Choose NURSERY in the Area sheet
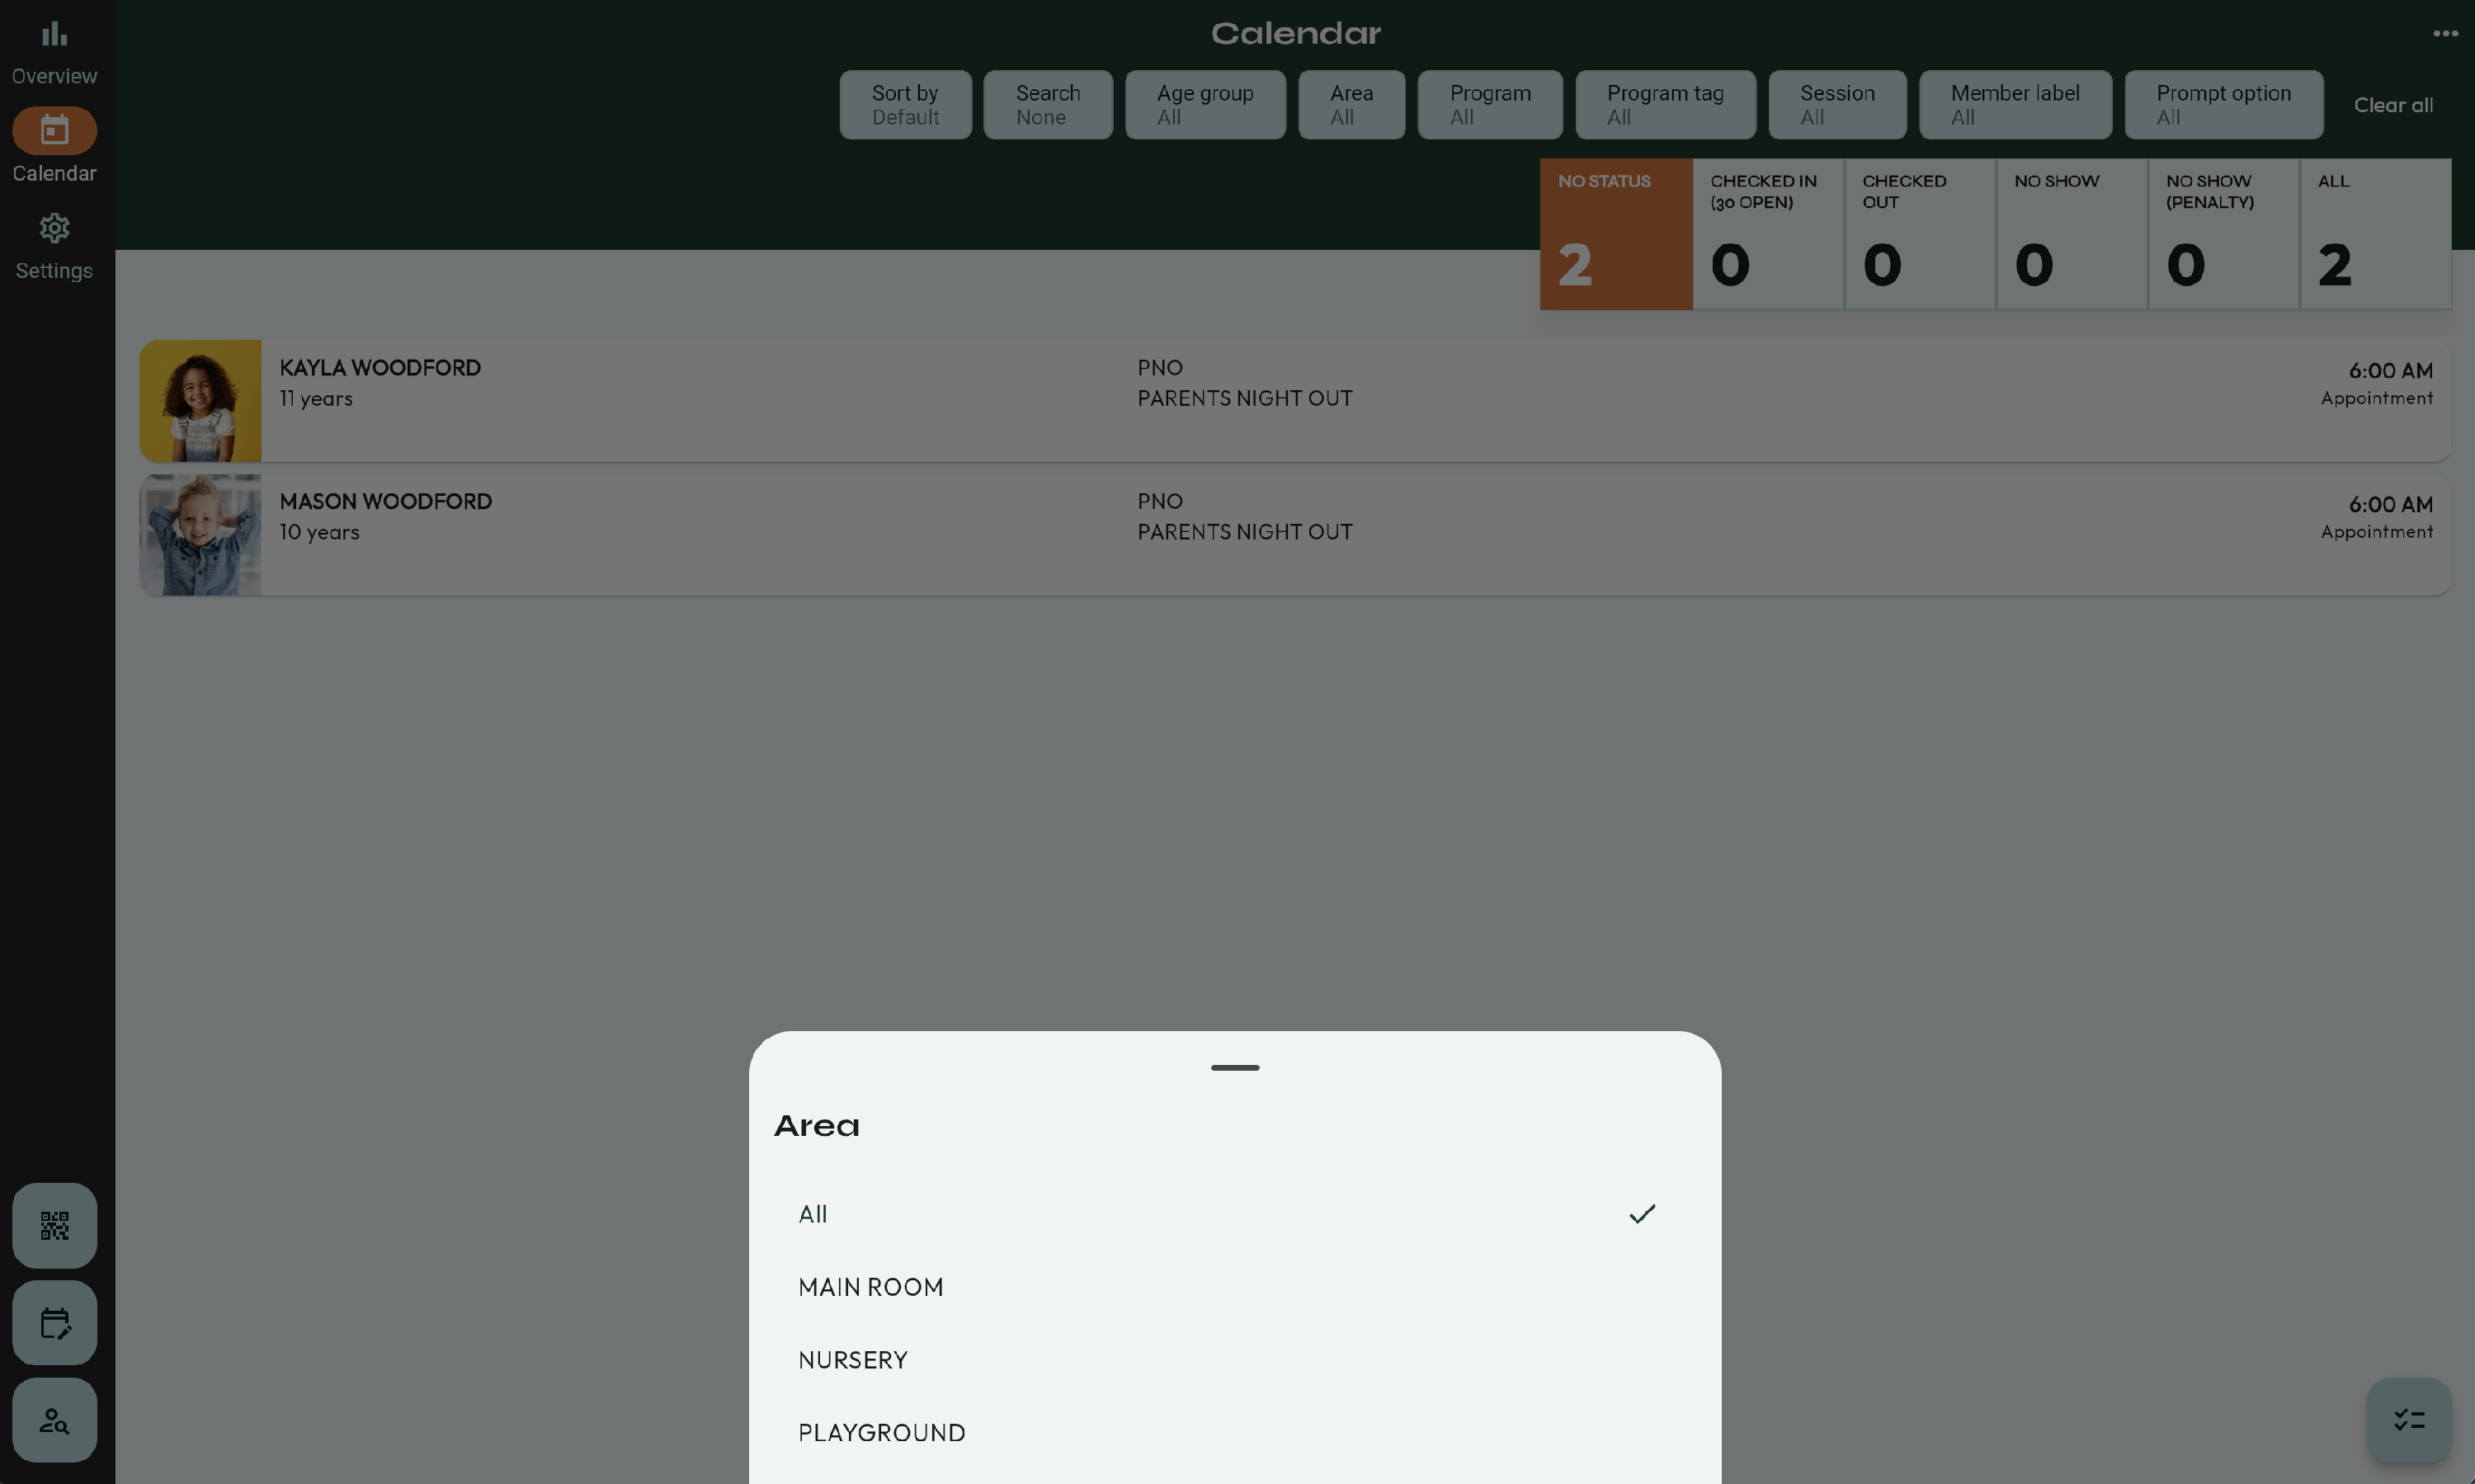Image resolution: width=2475 pixels, height=1484 pixels. [853, 1360]
